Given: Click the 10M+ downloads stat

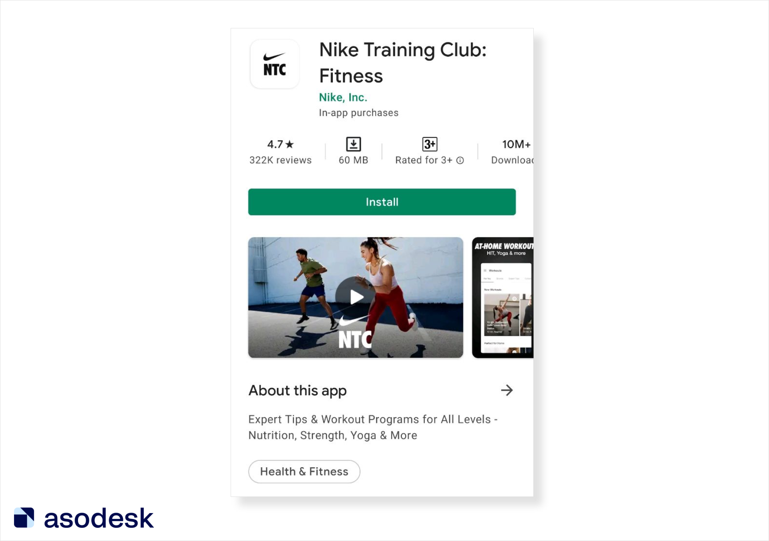Looking at the screenshot, I should click(x=515, y=144).
